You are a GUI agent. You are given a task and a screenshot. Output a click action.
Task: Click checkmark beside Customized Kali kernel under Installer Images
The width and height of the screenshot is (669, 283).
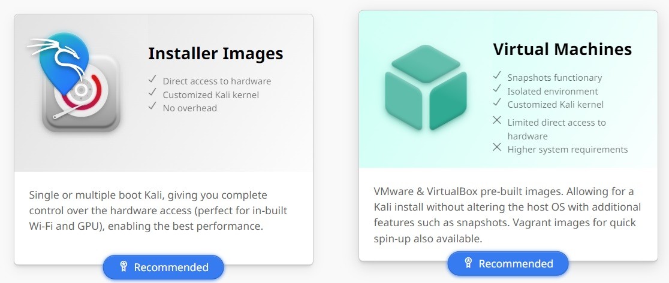pos(152,94)
